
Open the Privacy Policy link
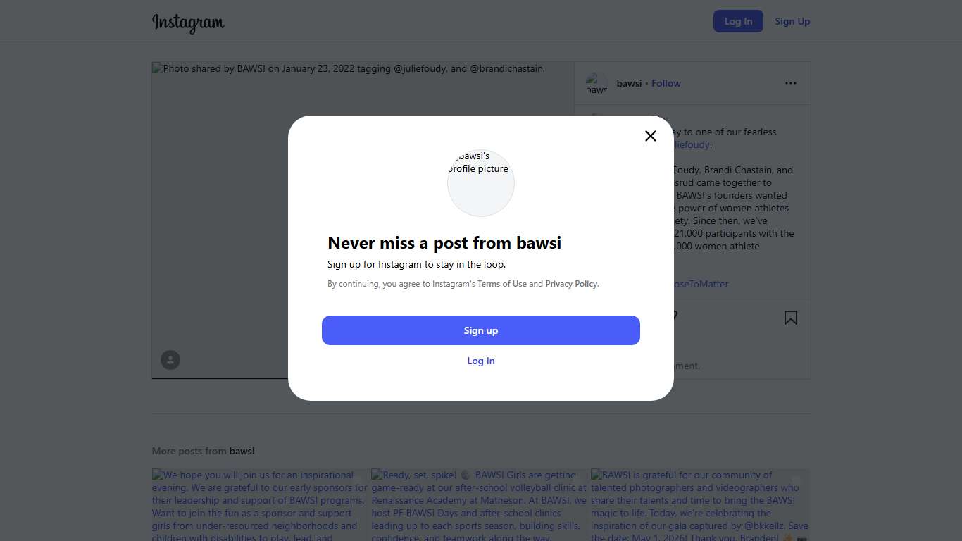click(571, 284)
